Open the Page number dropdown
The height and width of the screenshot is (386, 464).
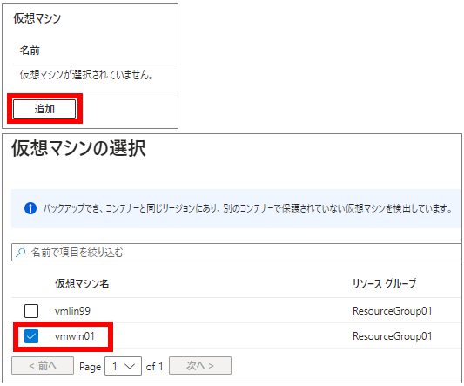point(123,366)
